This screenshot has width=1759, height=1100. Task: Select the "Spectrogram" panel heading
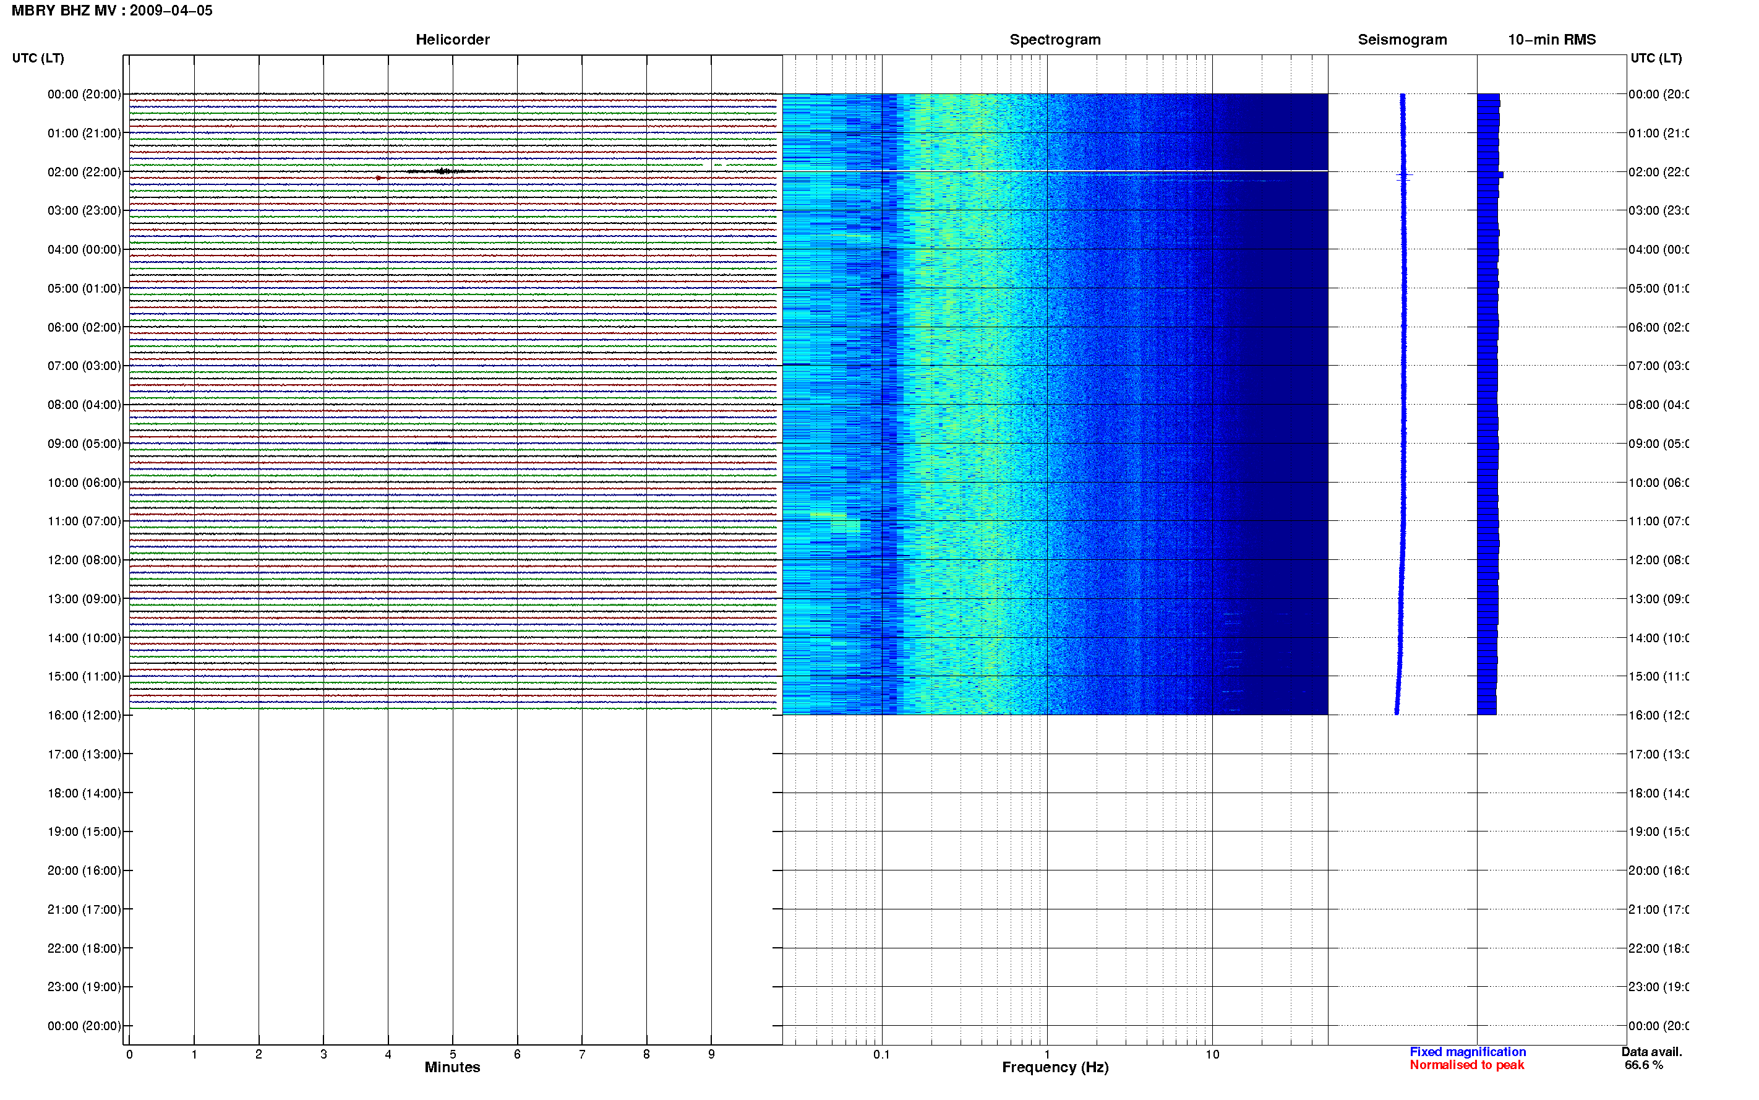point(1055,40)
